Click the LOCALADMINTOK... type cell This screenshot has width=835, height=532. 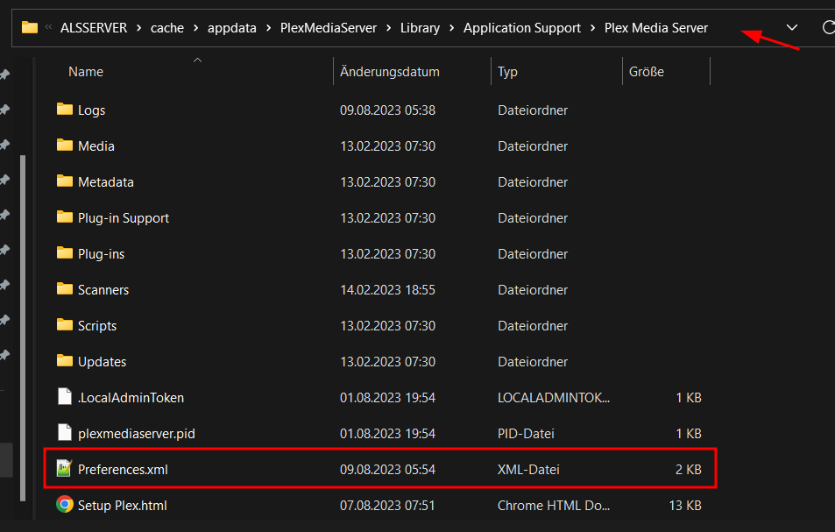click(554, 398)
